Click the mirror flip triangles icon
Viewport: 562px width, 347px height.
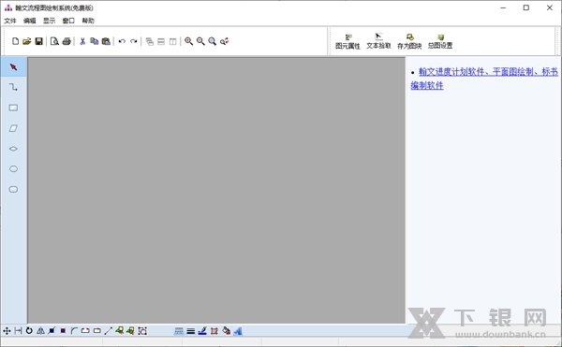(40, 331)
